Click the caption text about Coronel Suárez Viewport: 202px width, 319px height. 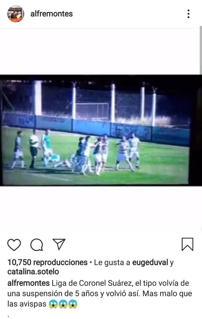pos(100,293)
